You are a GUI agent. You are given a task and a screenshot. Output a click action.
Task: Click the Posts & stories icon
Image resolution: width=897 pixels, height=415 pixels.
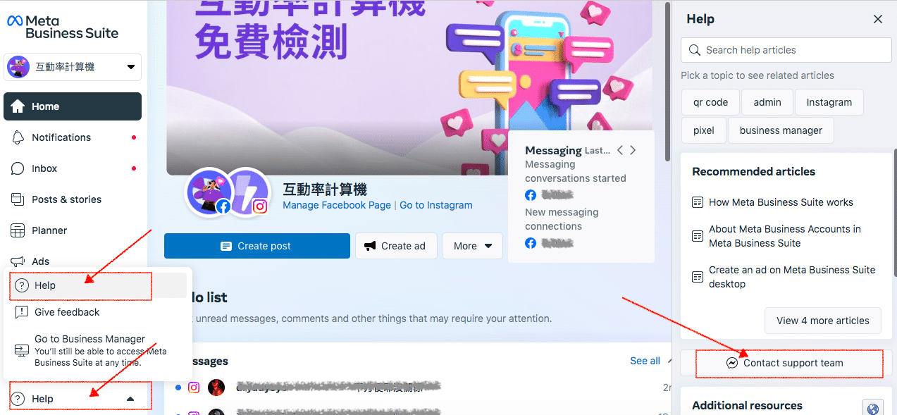click(x=18, y=199)
